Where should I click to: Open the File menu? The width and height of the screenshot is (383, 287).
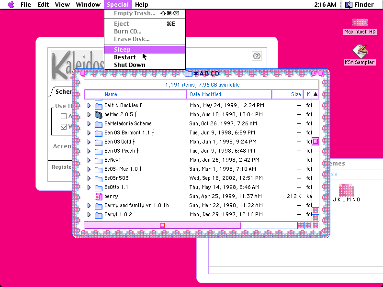26,5
